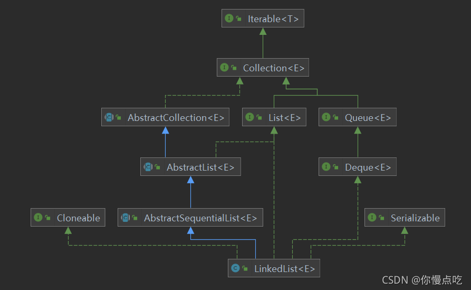
Task: Select the Serializable node label
Action: coord(415,218)
